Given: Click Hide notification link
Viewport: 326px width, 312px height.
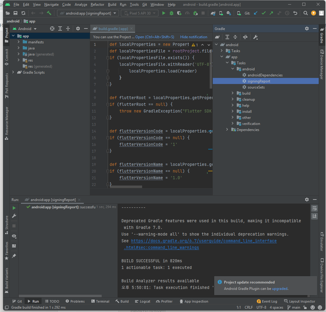Looking at the screenshot, I should pyautogui.click(x=194, y=37).
